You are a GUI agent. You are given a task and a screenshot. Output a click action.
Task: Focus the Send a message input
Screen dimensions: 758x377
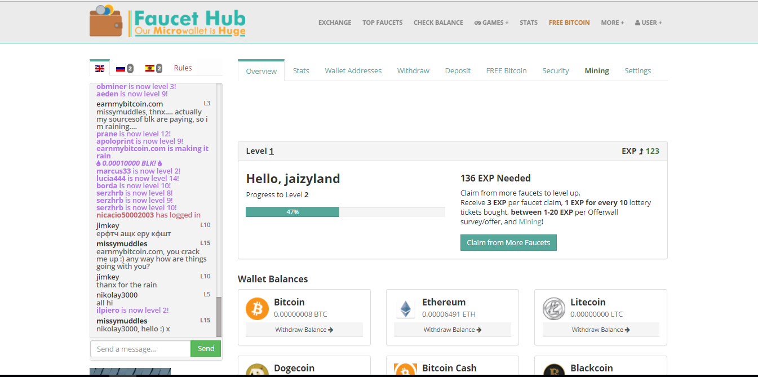point(140,349)
